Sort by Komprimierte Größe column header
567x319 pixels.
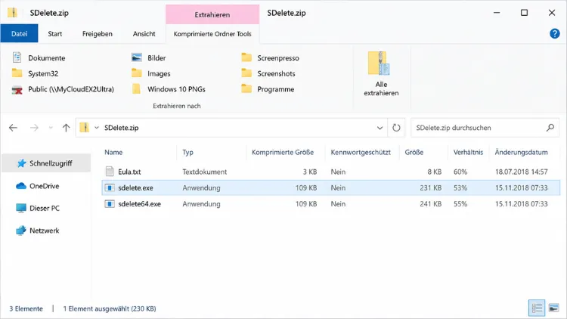[x=283, y=152]
